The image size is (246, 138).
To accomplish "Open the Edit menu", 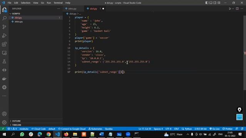I will click(16, 3).
